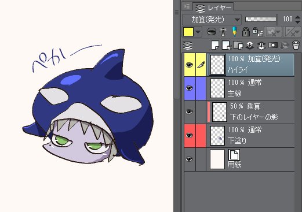Click the panel dock grip handle
302x212 pixels.
click(177, 12)
